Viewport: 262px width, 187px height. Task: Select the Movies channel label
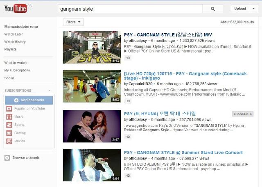20,141
